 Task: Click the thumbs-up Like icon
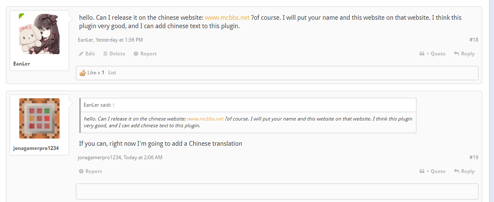pos(83,73)
